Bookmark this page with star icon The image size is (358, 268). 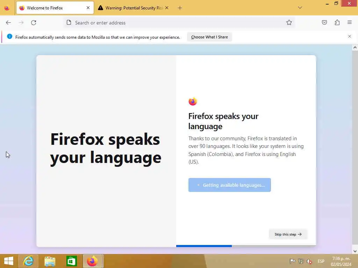(289, 22)
